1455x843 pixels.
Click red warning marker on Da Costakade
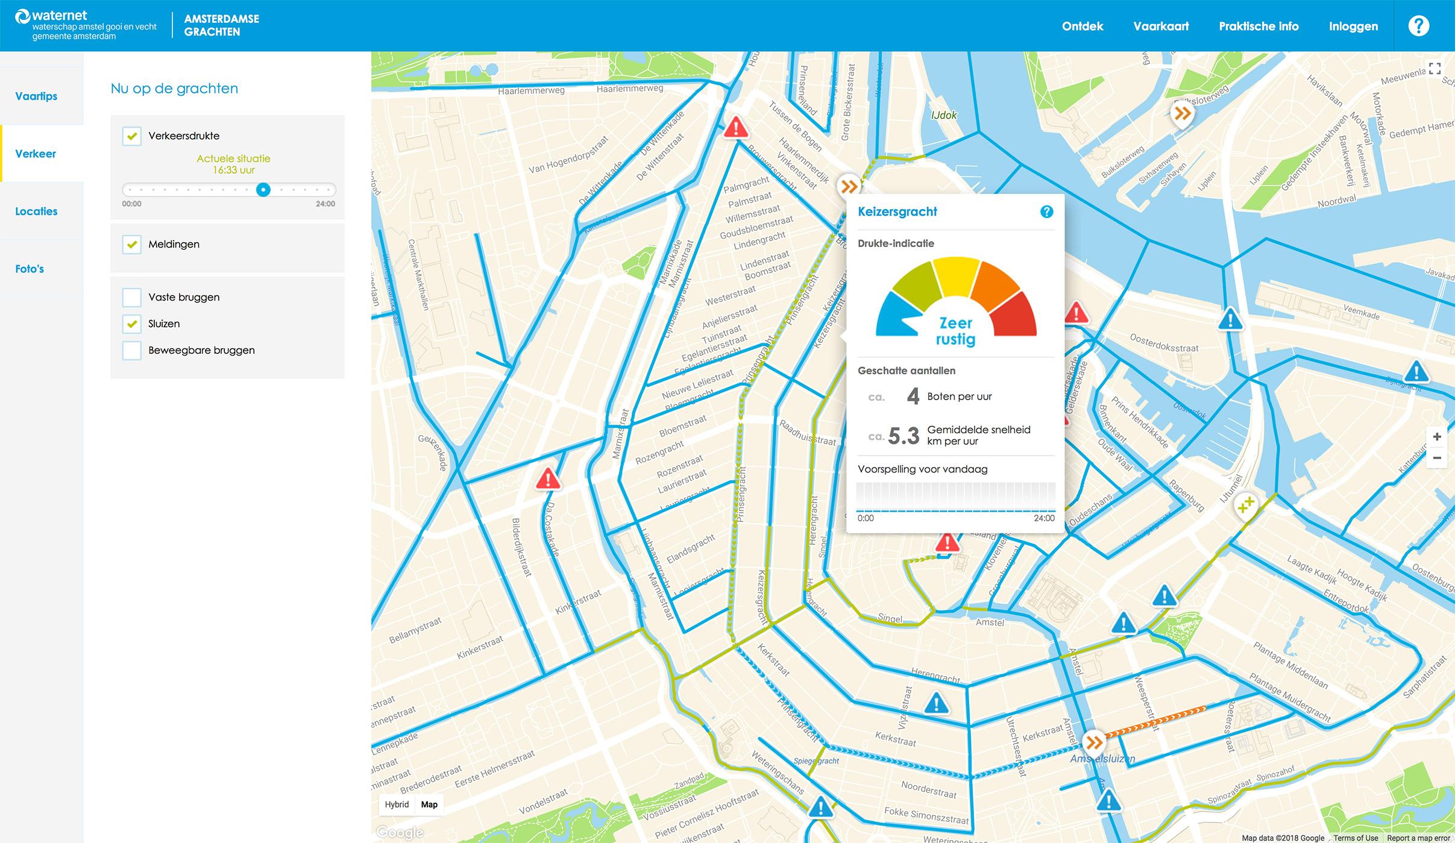(x=547, y=479)
